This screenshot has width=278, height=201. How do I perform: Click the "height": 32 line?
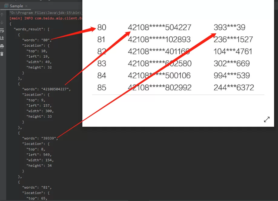(39, 68)
